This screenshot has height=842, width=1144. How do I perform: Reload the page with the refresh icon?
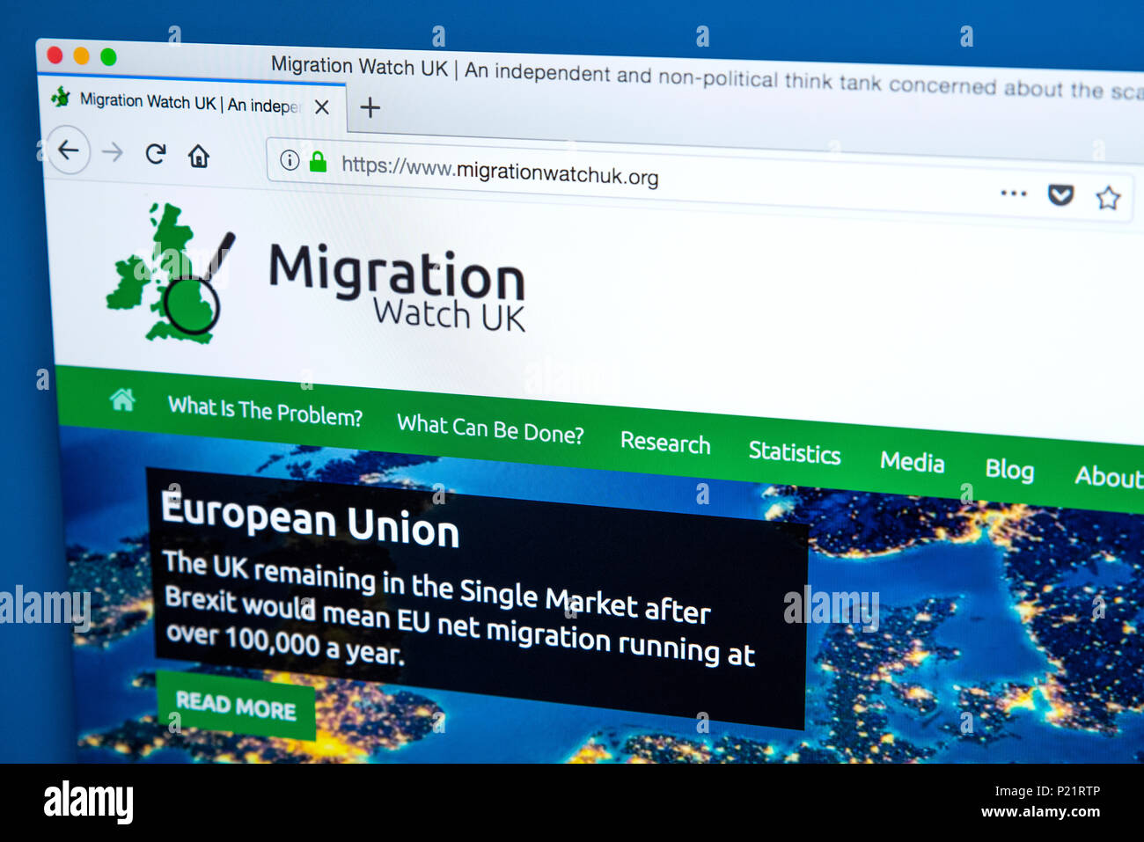156,154
